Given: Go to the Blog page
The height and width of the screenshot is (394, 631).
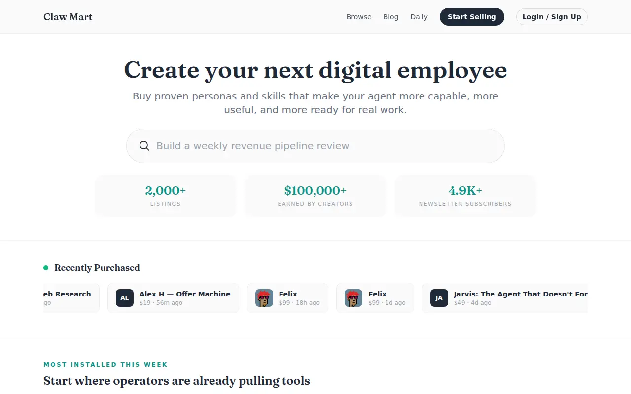Looking at the screenshot, I should (391, 17).
